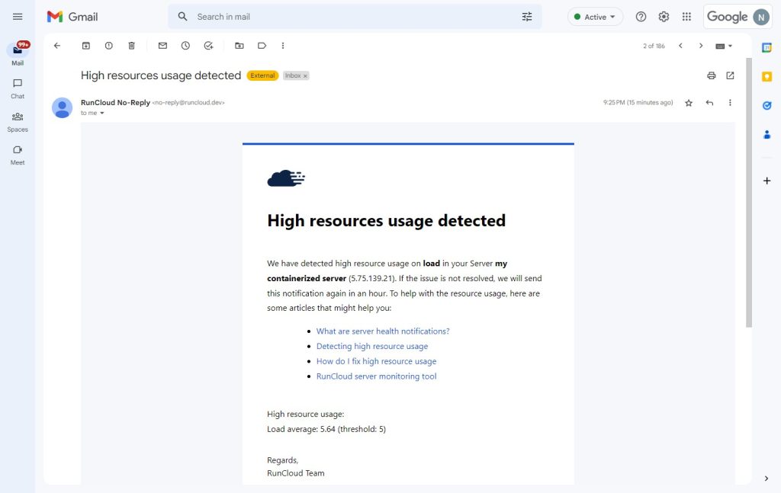Click the External label badge
The width and height of the screenshot is (781, 493).
262,75
